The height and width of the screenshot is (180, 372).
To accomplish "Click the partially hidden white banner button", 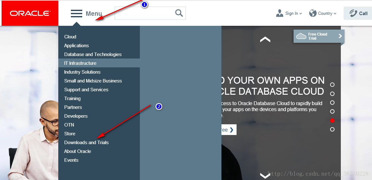I will 229,130.
